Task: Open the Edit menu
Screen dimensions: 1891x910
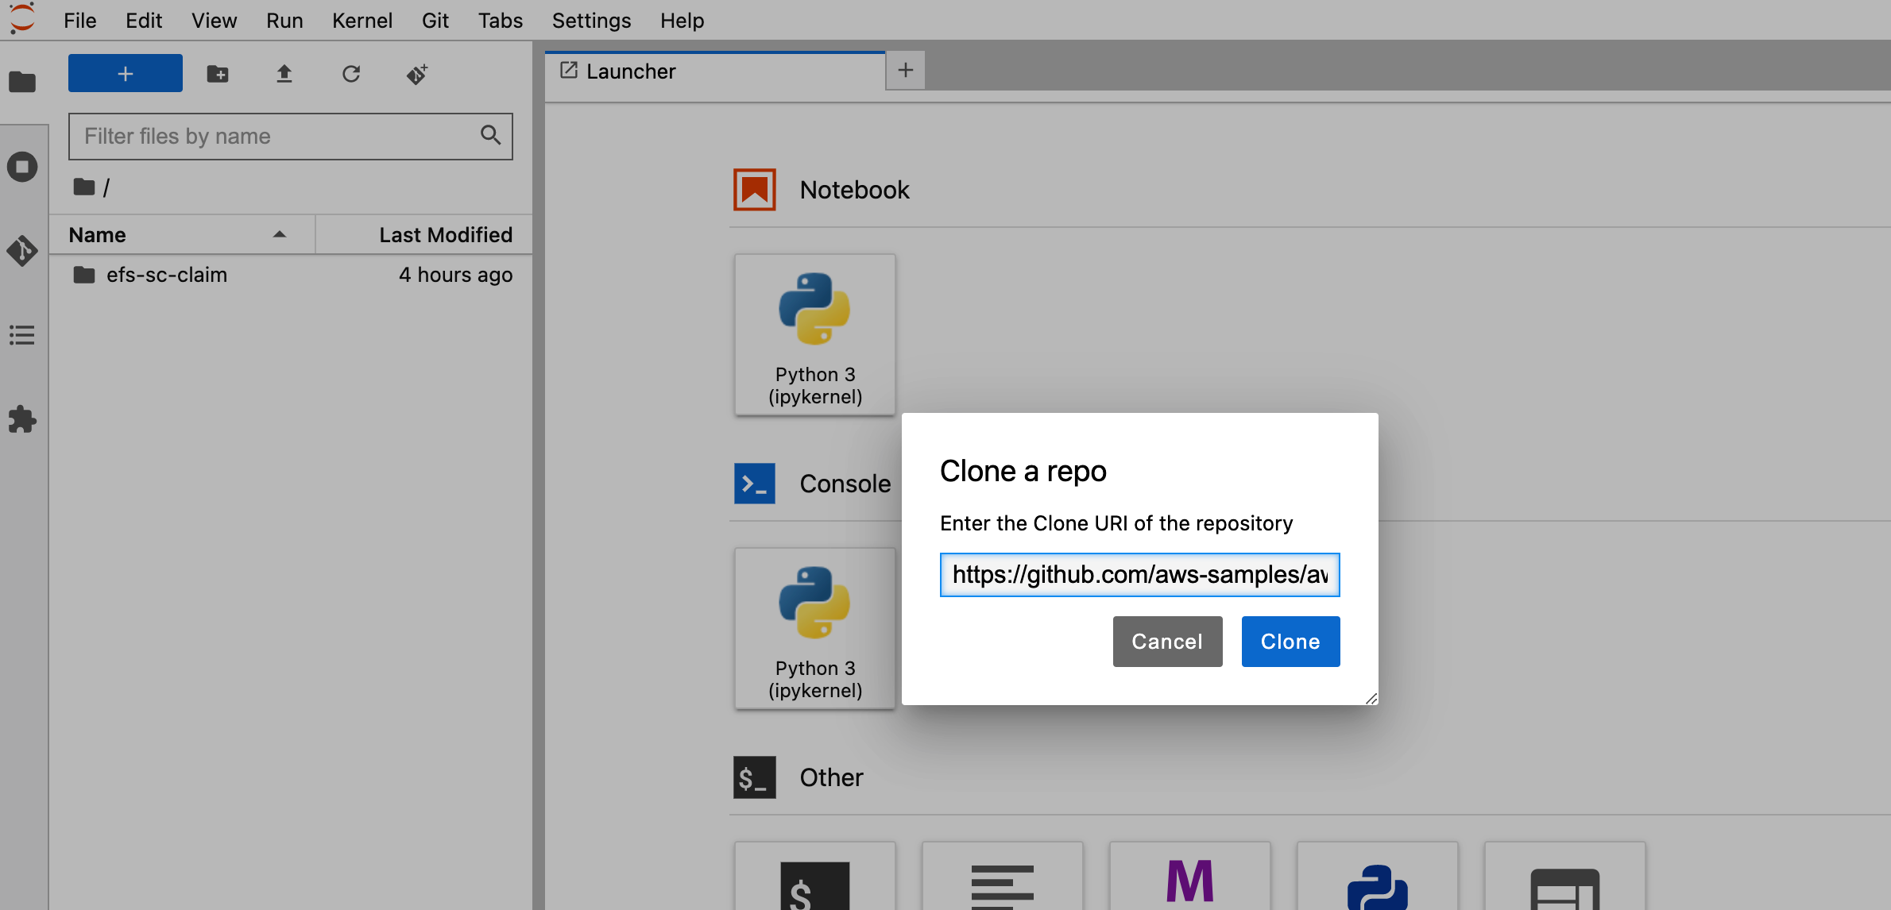Action: (x=144, y=20)
